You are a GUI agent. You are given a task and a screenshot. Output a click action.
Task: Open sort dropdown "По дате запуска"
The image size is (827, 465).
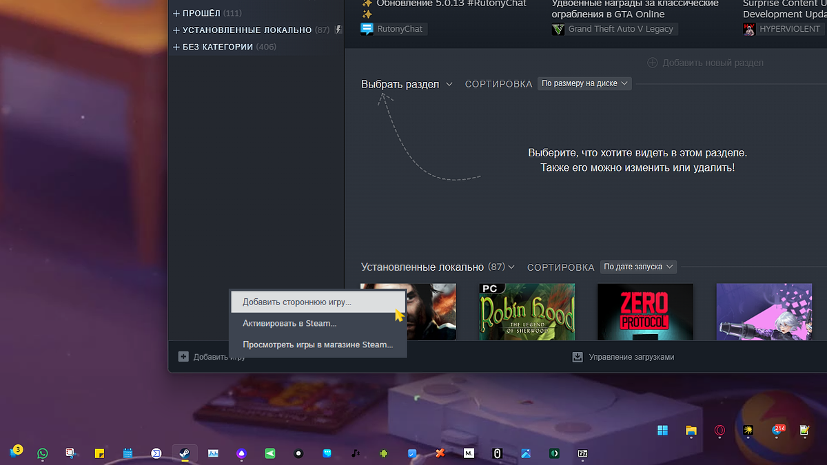(638, 267)
